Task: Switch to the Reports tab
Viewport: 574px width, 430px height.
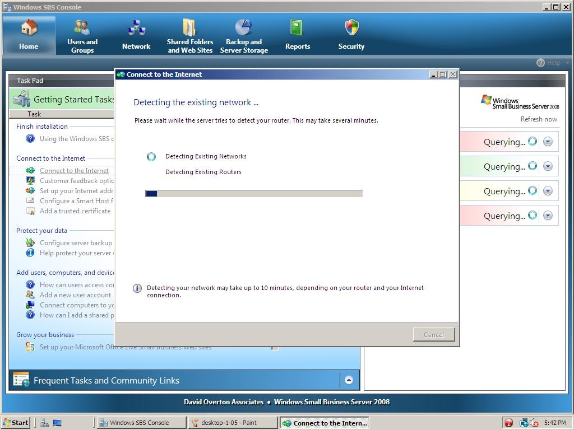Action: (x=298, y=35)
